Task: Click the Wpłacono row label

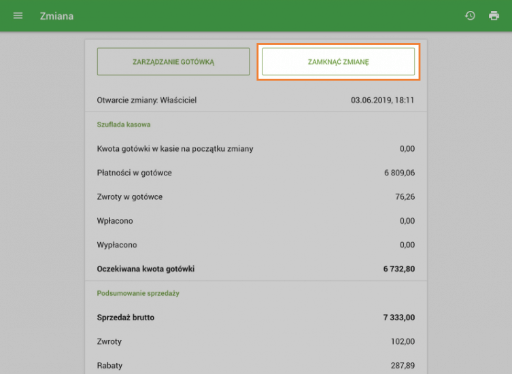Action: pyautogui.click(x=115, y=221)
